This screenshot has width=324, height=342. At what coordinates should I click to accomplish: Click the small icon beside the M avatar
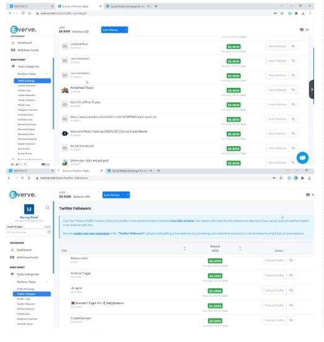(x=47, y=208)
